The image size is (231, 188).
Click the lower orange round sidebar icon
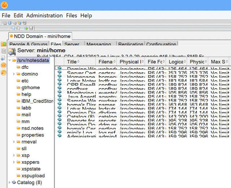[4, 72]
